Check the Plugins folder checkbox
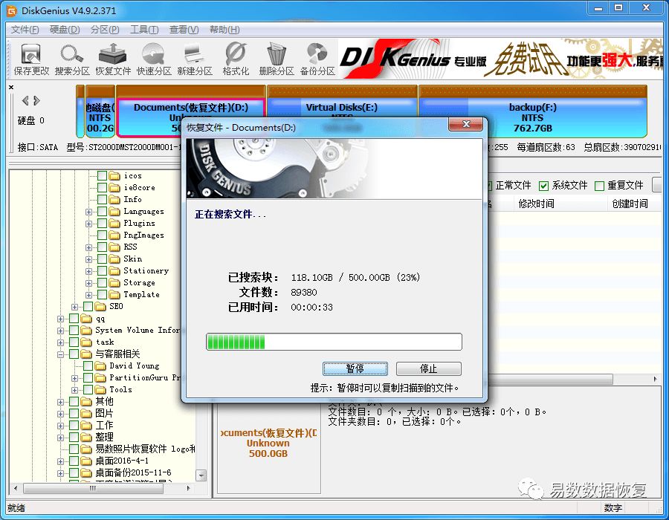Screen dimensions: 669x520 click(102, 223)
